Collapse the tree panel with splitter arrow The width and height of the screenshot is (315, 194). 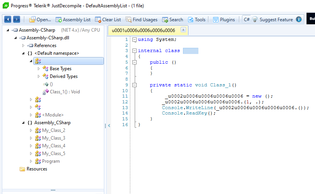pyautogui.click(x=109, y=126)
